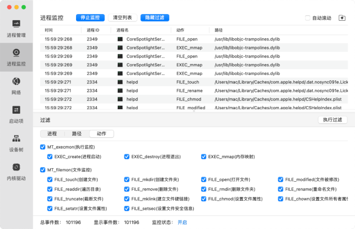Click the export icon at top right
The height and width of the screenshot is (229, 355).
[342, 18]
